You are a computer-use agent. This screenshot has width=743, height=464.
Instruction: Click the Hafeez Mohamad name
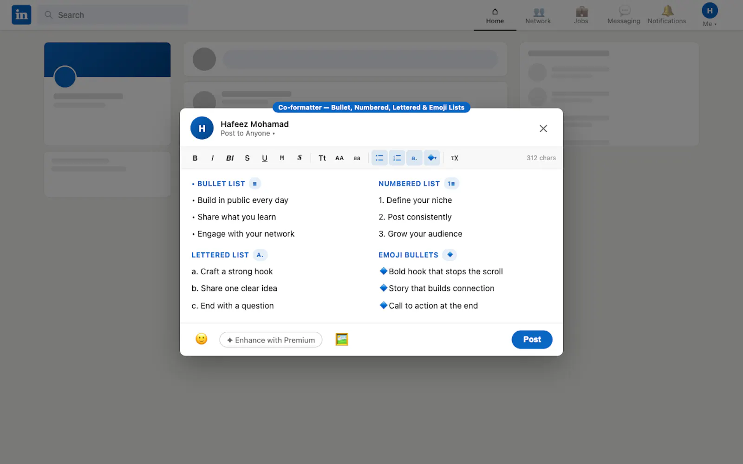point(254,124)
